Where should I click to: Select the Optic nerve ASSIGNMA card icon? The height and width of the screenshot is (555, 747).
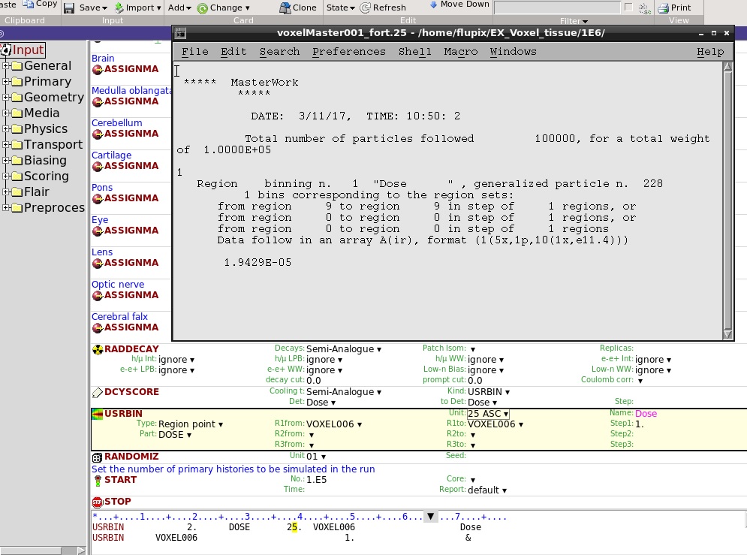click(x=98, y=296)
